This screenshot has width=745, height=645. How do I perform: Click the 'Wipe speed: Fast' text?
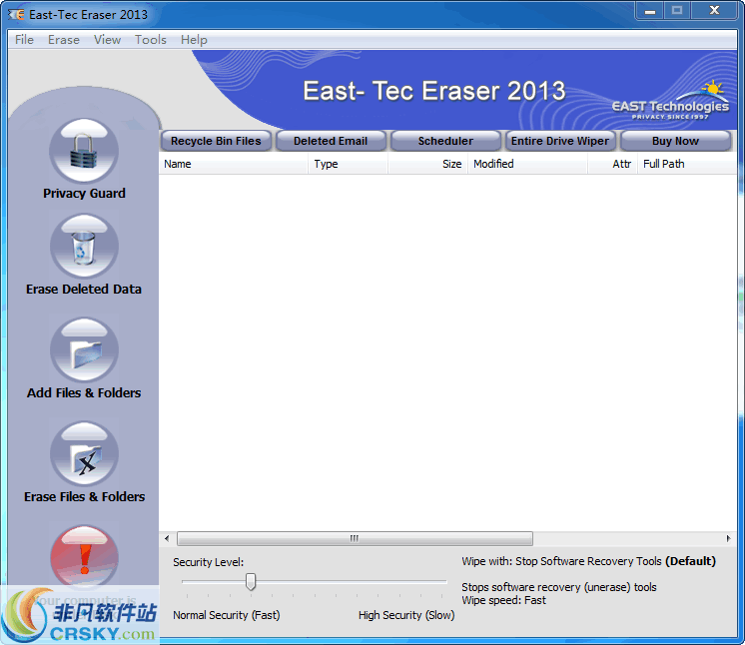504,600
